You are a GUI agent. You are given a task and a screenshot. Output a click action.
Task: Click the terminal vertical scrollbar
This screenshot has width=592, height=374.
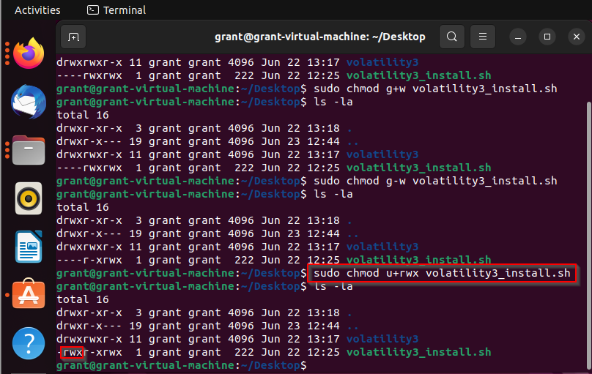589,233
